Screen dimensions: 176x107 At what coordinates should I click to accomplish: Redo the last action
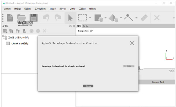pos(58,18)
